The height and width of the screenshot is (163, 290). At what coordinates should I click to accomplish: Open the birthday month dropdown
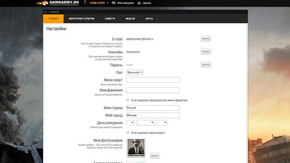145,123
